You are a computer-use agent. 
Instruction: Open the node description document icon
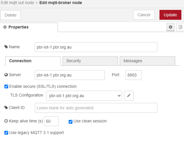[x=180, y=27]
